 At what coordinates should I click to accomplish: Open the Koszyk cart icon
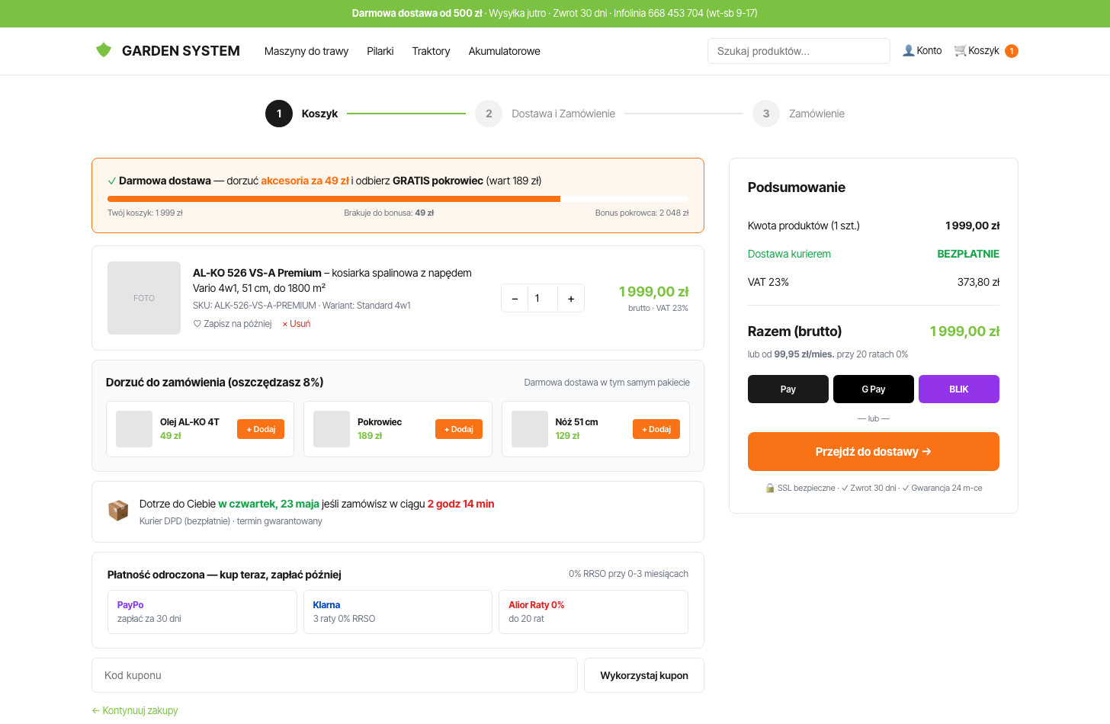coord(960,50)
